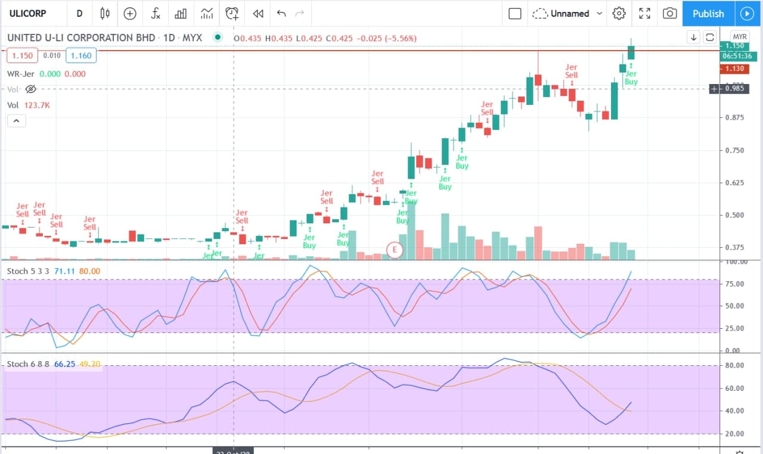Open the ULICORP symbol search field

click(29, 13)
